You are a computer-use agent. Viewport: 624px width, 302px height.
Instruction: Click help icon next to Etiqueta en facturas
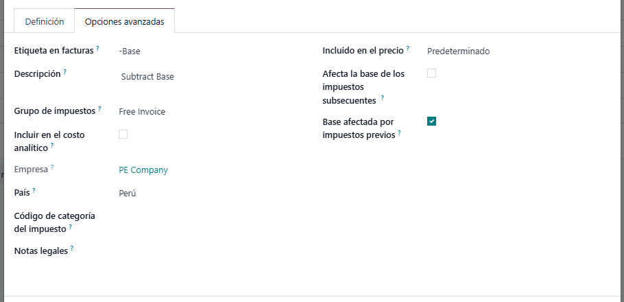97,48
